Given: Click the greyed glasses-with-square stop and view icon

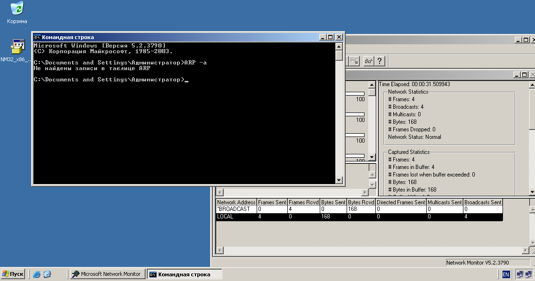Looking at the screenshot, I should (x=354, y=61).
